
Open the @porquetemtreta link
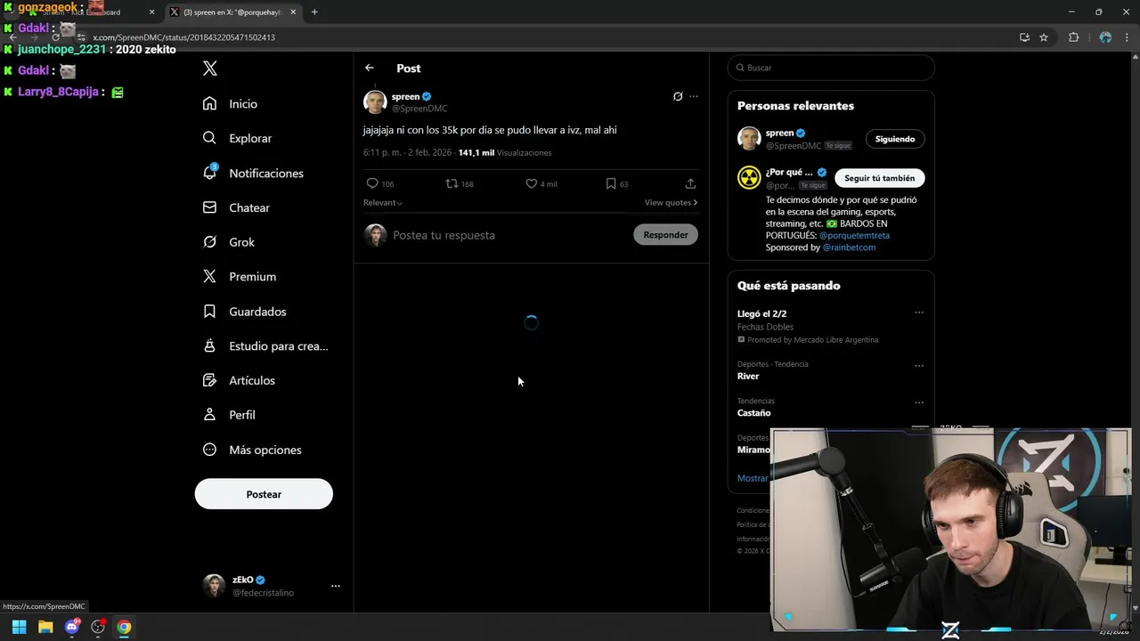click(x=854, y=236)
